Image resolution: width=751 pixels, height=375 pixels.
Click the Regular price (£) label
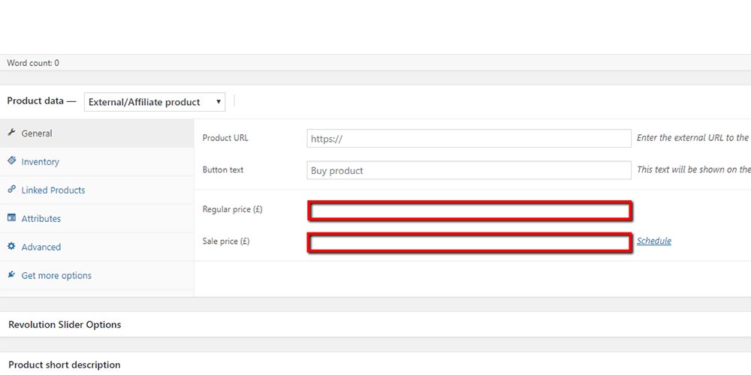point(233,209)
